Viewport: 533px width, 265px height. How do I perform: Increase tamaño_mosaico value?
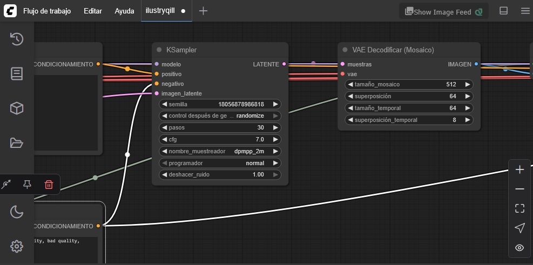pos(468,84)
